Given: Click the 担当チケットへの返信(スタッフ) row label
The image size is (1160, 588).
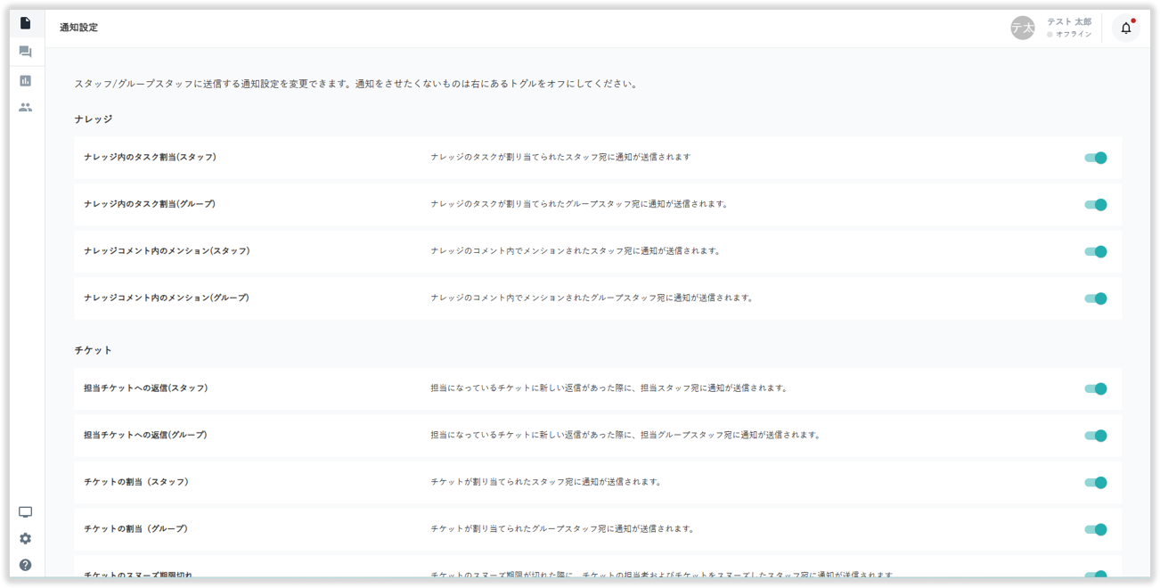Looking at the screenshot, I should [145, 388].
